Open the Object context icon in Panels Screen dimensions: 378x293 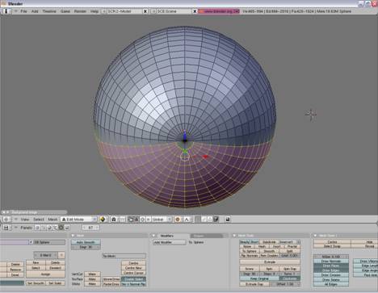pyautogui.click(x=55, y=228)
